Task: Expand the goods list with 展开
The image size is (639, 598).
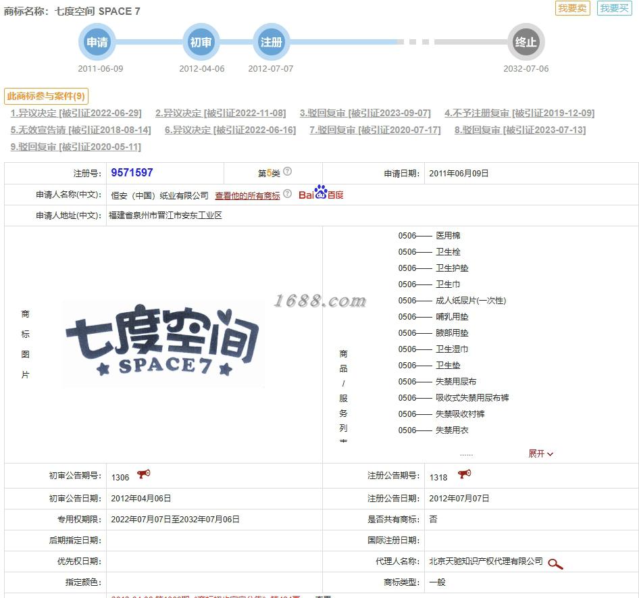Action: point(540,453)
